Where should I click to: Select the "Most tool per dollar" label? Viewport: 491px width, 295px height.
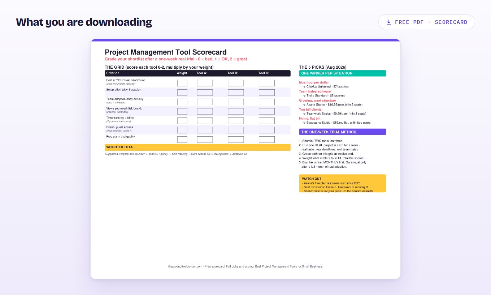pos(314,82)
